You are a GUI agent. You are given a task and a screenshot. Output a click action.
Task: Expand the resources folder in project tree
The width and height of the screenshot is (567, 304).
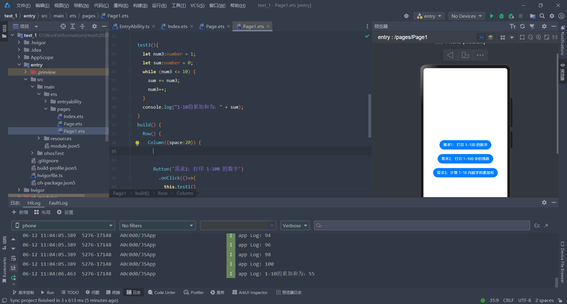click(39, 138)
